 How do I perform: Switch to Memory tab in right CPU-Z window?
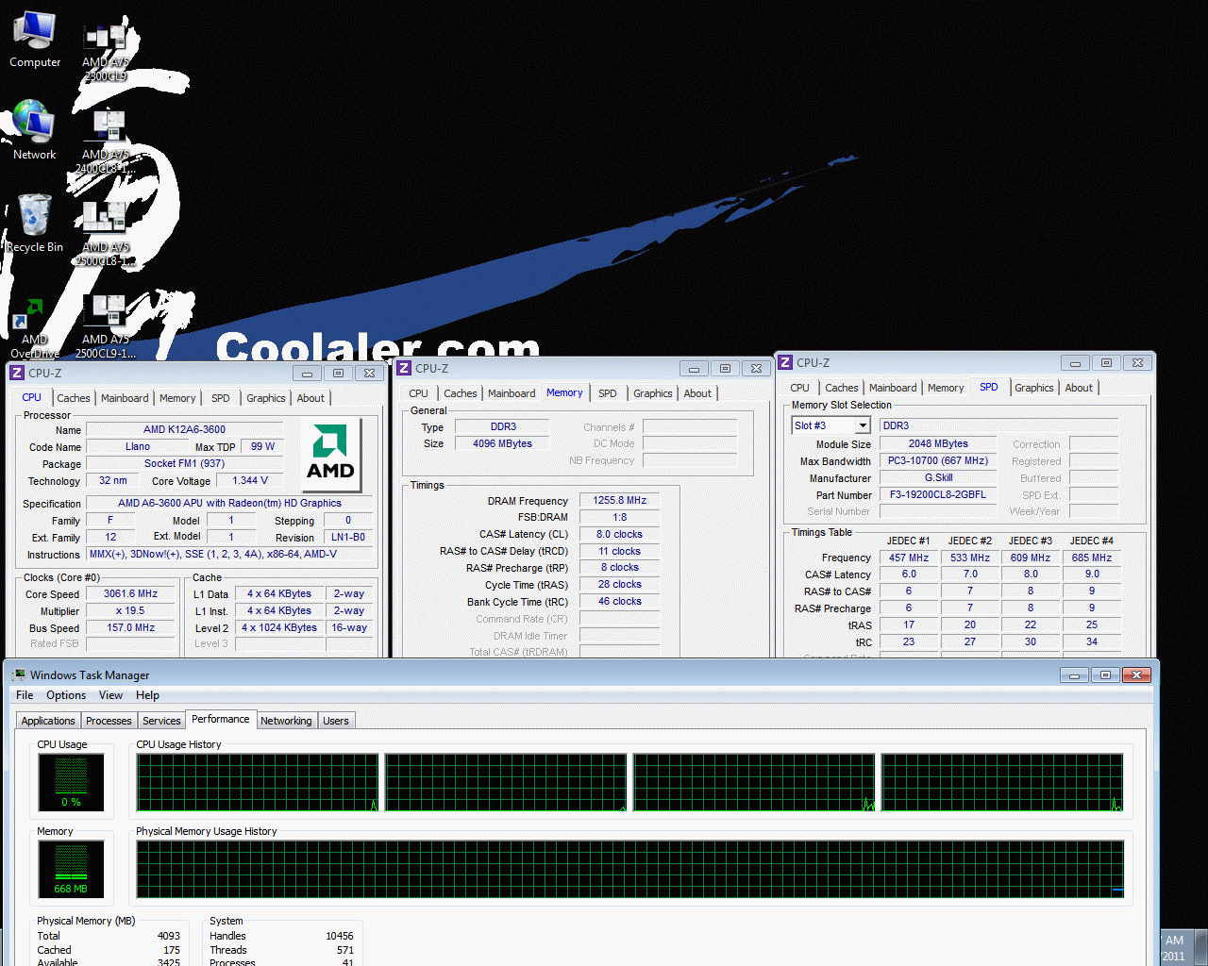(x=946, y=388)
